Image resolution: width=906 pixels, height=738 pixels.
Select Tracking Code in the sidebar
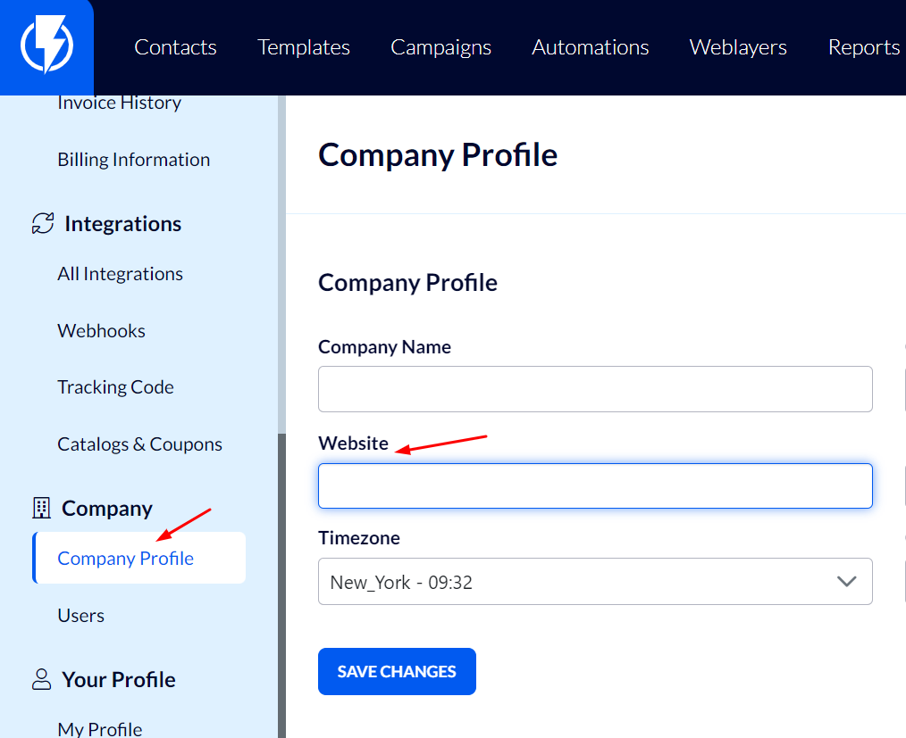pyautogui.click(x=115, y=386)
